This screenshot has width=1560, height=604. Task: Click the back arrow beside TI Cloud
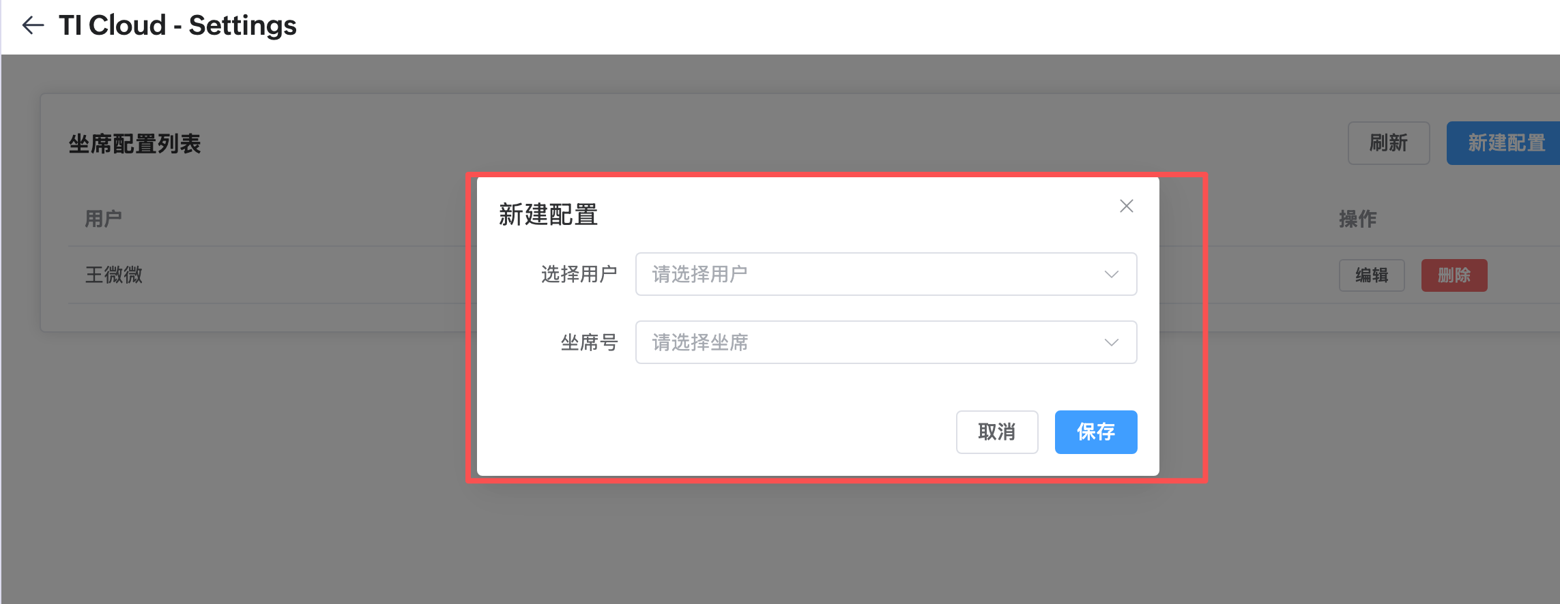coord(33,26)
